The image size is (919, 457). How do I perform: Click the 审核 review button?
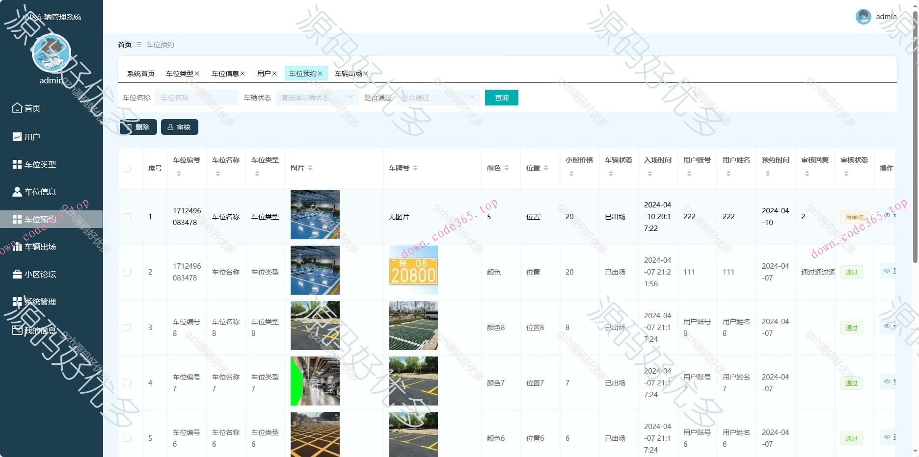179,127
